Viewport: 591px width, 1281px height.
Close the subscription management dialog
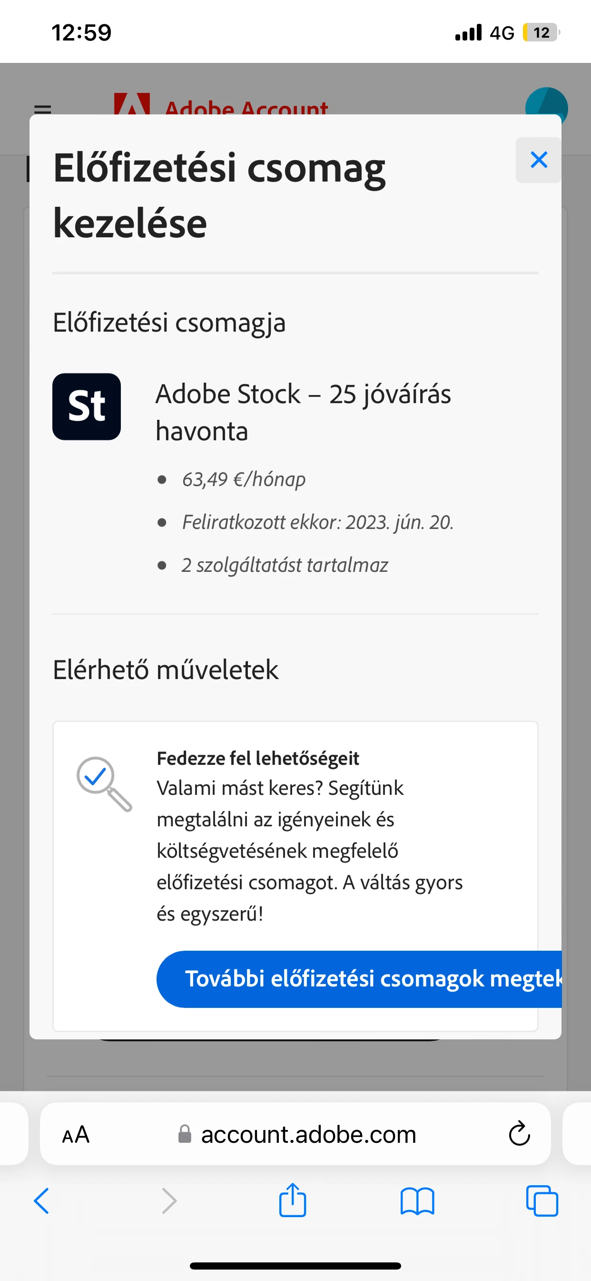point(538,160)
